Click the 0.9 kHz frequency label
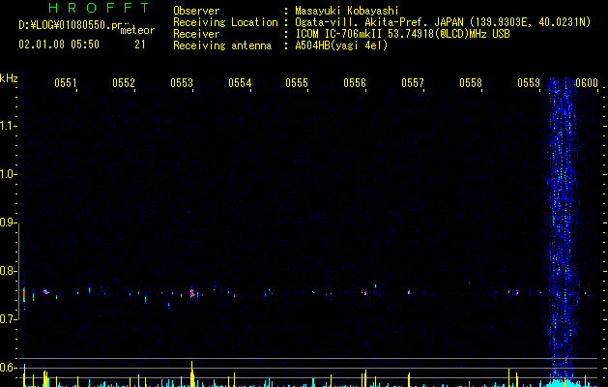Screen dimensions: 608x387 8,223
